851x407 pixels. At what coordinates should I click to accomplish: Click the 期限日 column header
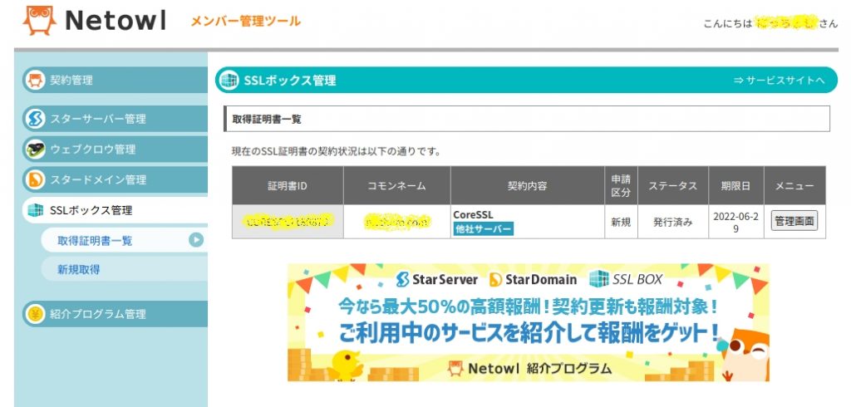736,185
